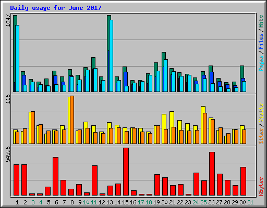Click the KBytes legend label
Viewport: 267px width, 208px height.
[x=261, y=187]
